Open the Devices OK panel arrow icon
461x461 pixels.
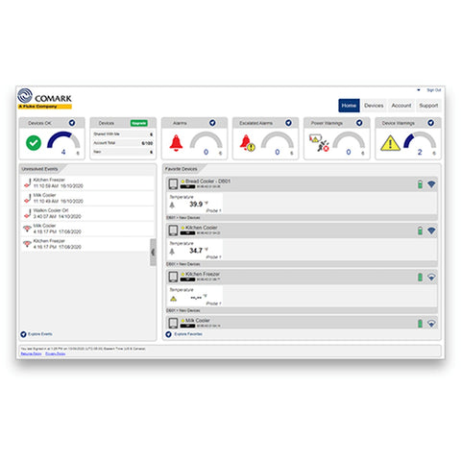(72, 123)
